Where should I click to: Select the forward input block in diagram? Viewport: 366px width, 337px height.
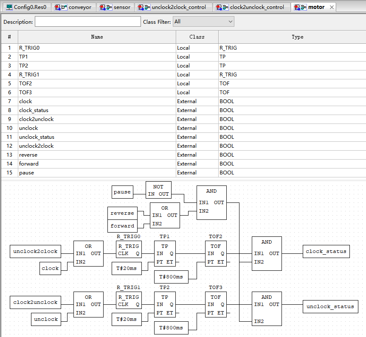(x=122, y=226)
